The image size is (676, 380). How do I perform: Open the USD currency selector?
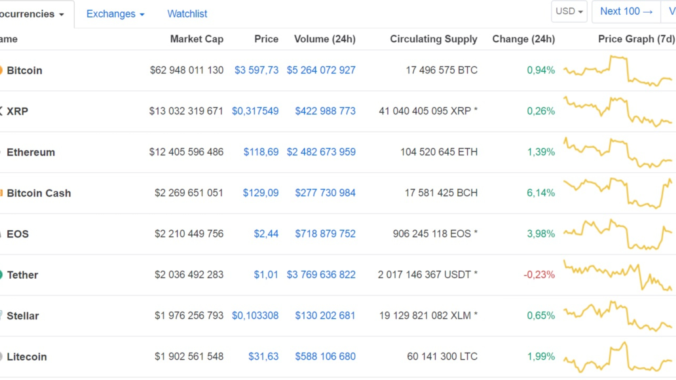point(569,11)
